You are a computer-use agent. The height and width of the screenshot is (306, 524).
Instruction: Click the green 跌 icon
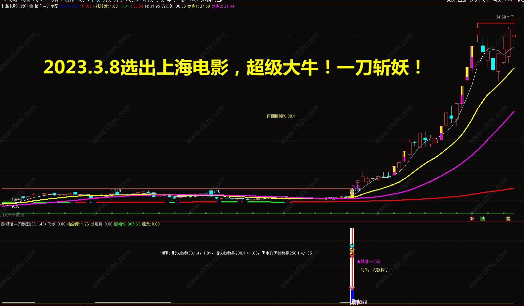[x=483, y=219]
